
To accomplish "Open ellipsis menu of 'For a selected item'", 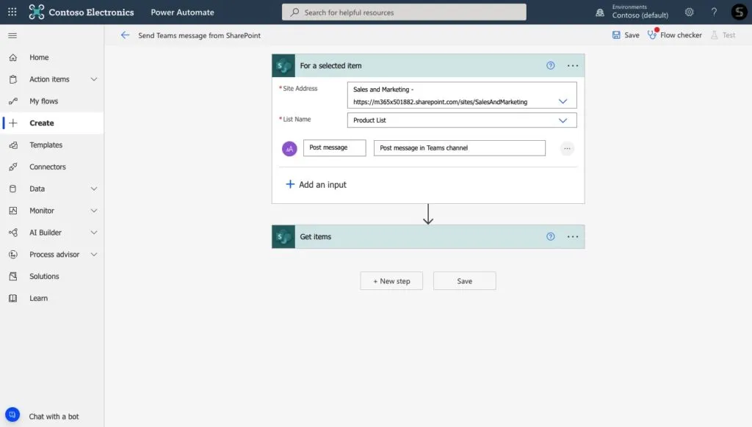I will click(x=573, y=65).
